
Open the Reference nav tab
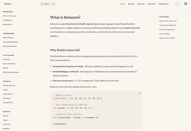point(141,4)
